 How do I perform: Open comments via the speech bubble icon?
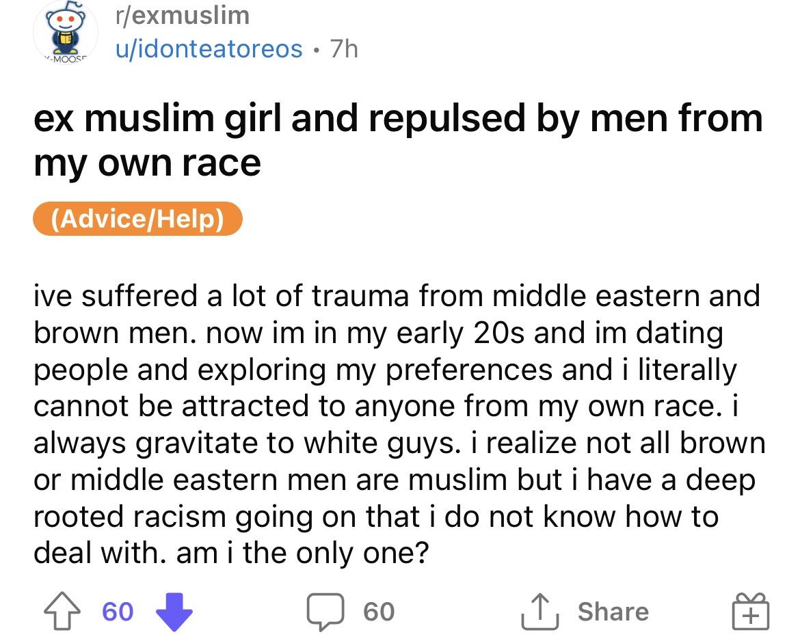pyautogui.click(x=325, y=612)
